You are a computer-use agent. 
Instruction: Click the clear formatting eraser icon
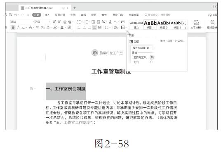point(65,22)
